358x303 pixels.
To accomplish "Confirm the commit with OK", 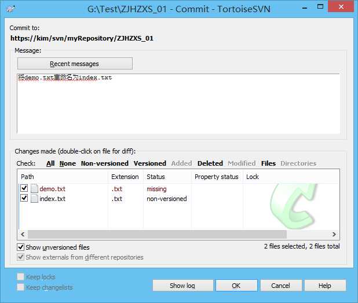I will tap(236, 286).
